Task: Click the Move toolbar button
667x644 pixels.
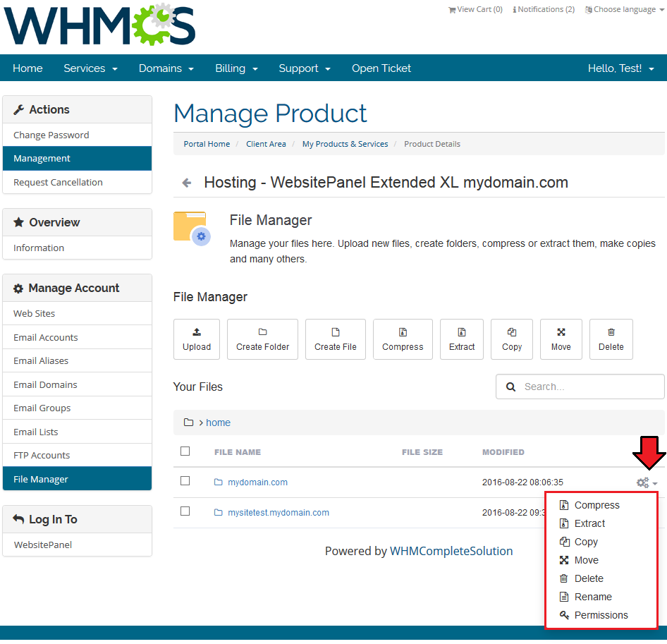Action: pyautogui.click(x=561, y=339)
